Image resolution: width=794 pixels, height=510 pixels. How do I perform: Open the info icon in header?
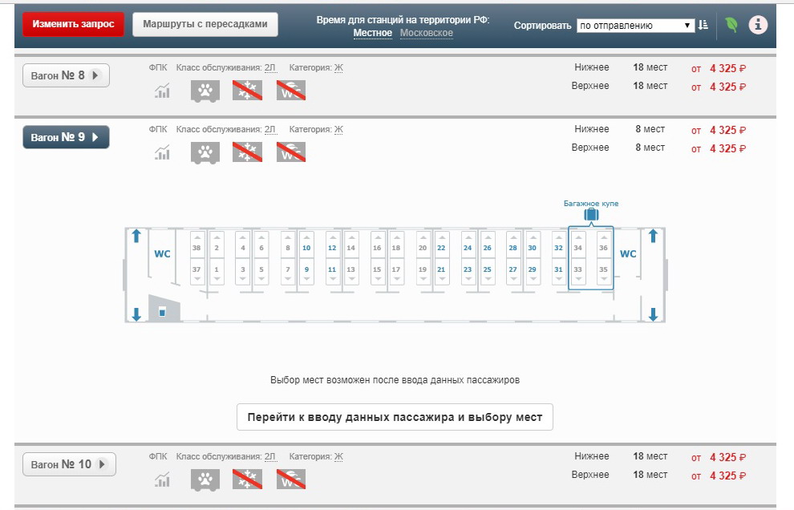pyautogui.click(x=758, y=25)
